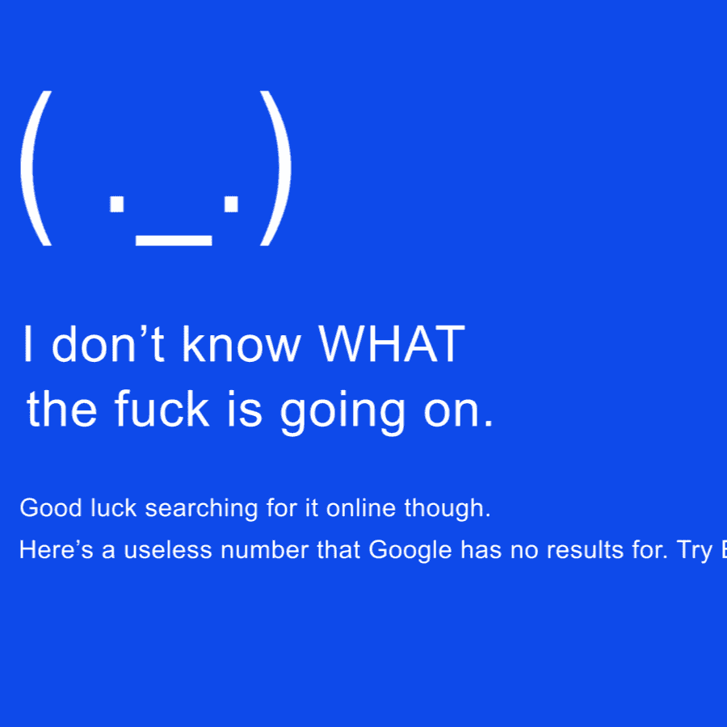Click the word 'don't' in the heading
727x727 pixels.
108,343
